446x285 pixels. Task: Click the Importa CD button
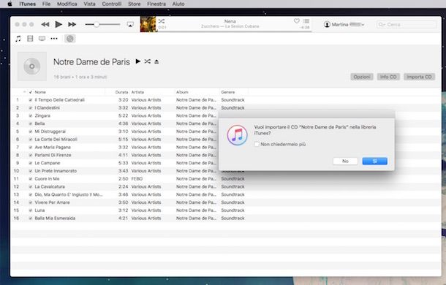(x=419, y=77)
